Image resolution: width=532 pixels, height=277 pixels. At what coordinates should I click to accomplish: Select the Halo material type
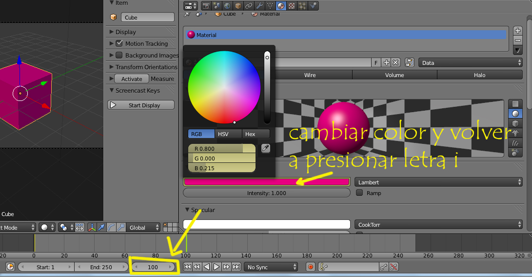point(480,75)
